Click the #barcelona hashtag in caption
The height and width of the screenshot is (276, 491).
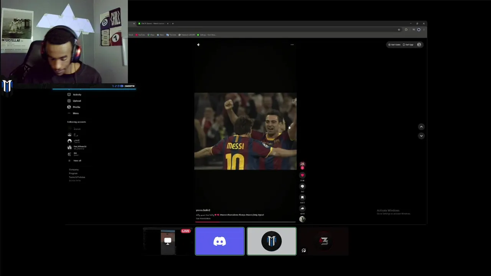[232, 215]
